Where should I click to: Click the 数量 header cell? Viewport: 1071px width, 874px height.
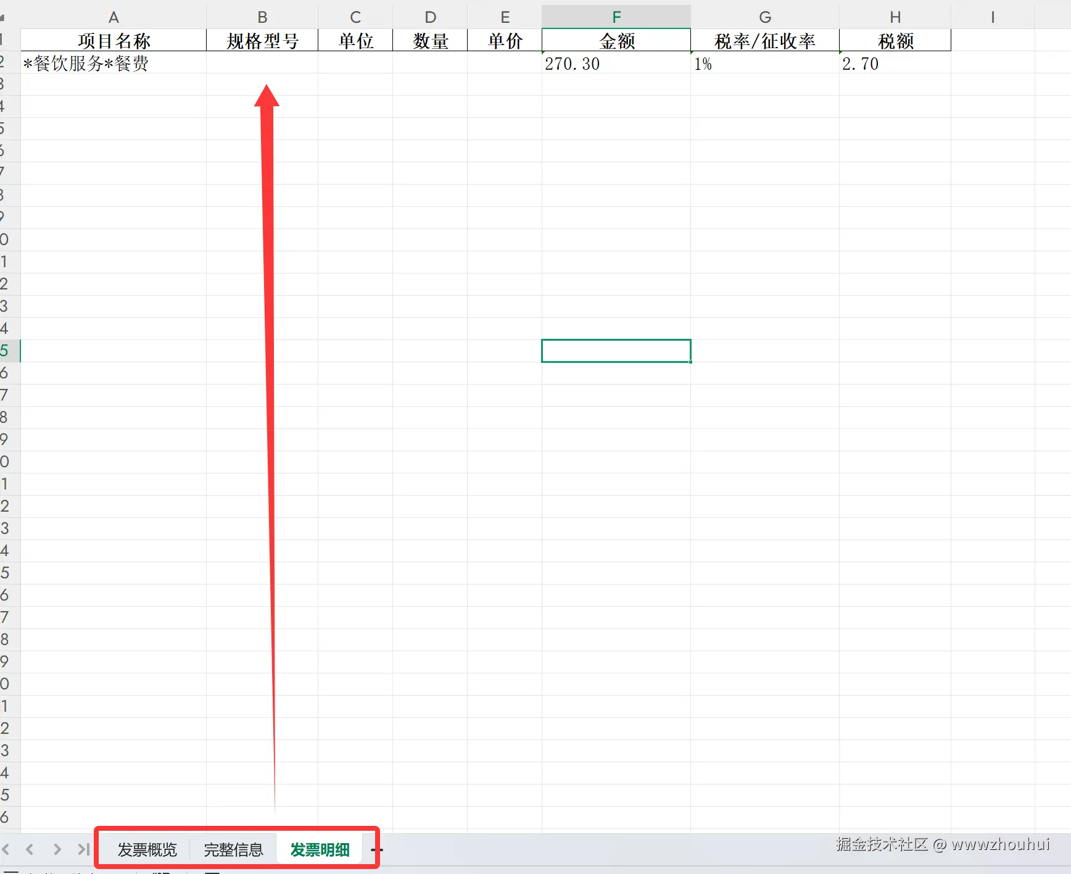click(430, 40)
